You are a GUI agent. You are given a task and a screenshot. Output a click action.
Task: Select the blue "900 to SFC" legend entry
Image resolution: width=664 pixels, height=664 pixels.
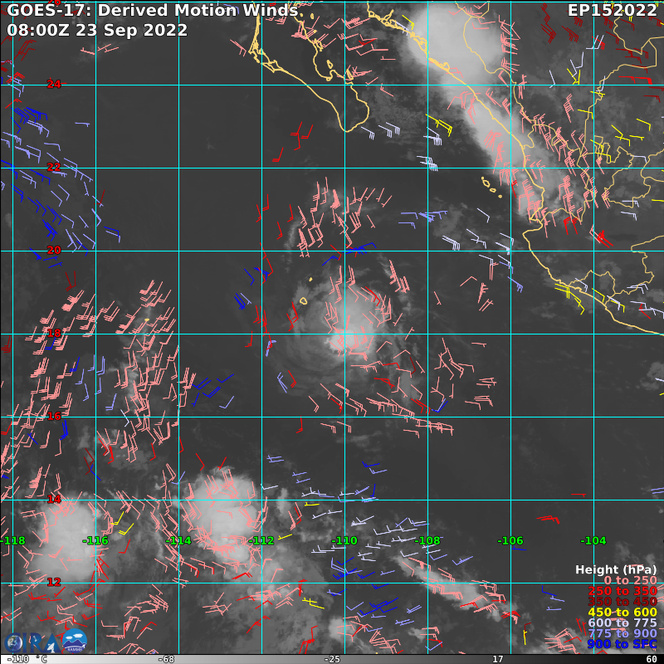coord(622,644)
